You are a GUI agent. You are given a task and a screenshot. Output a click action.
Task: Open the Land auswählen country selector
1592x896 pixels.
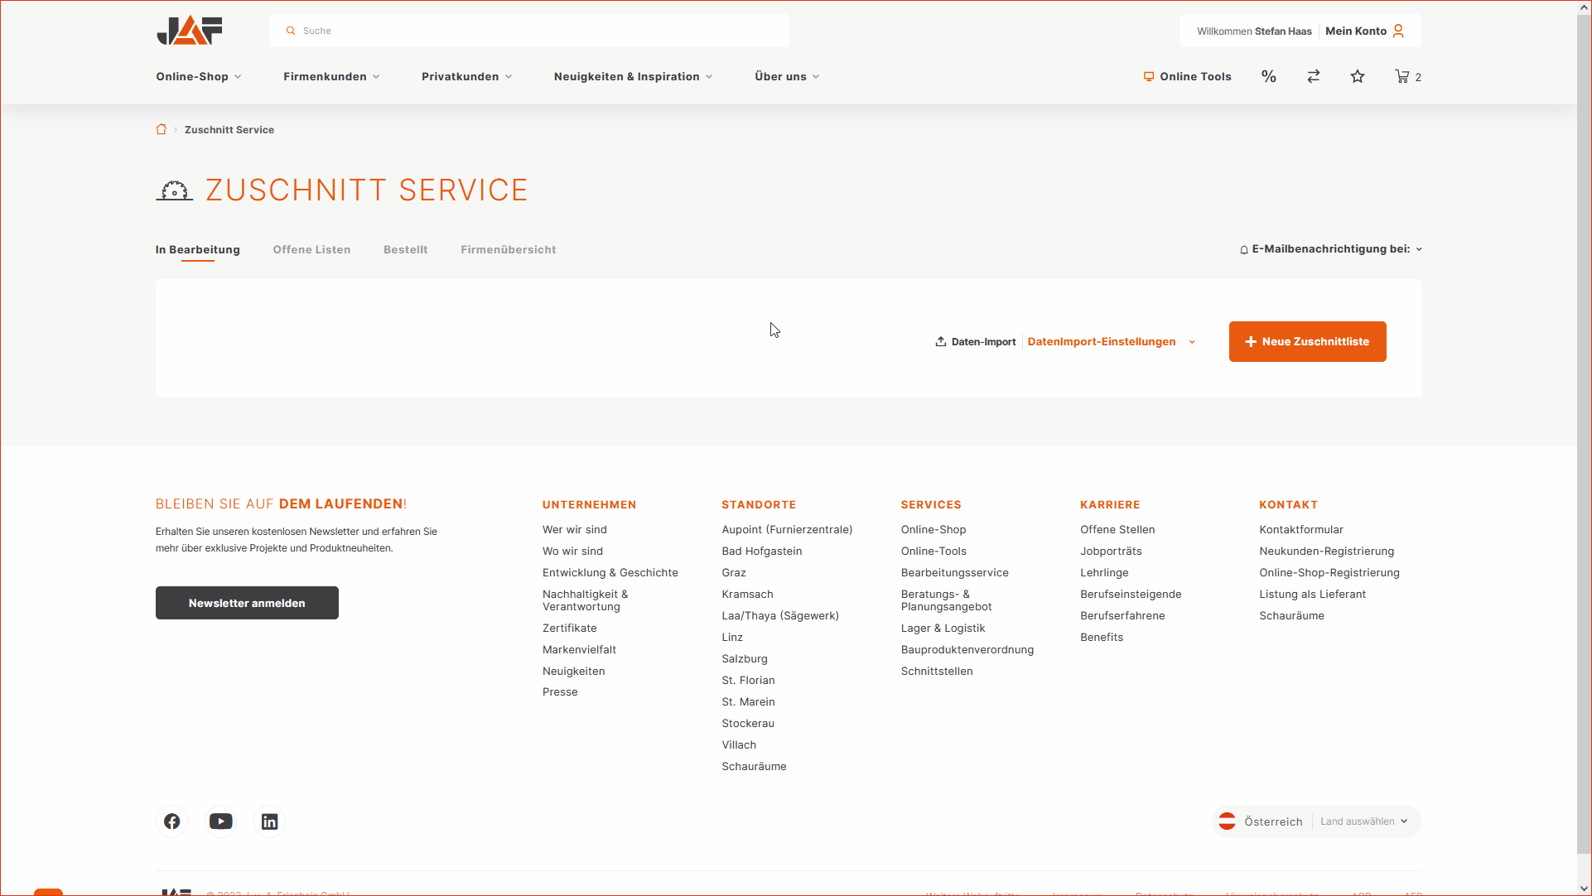(1363, 821)
